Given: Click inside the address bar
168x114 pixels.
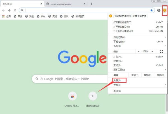Looking at the screenshot, I should tap(87, 10).
